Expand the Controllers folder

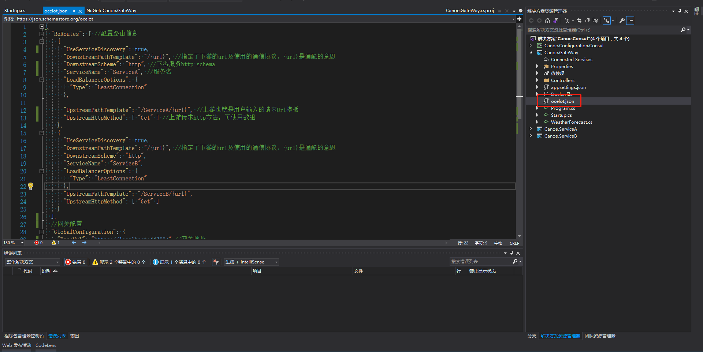click(x=538, y=80)
